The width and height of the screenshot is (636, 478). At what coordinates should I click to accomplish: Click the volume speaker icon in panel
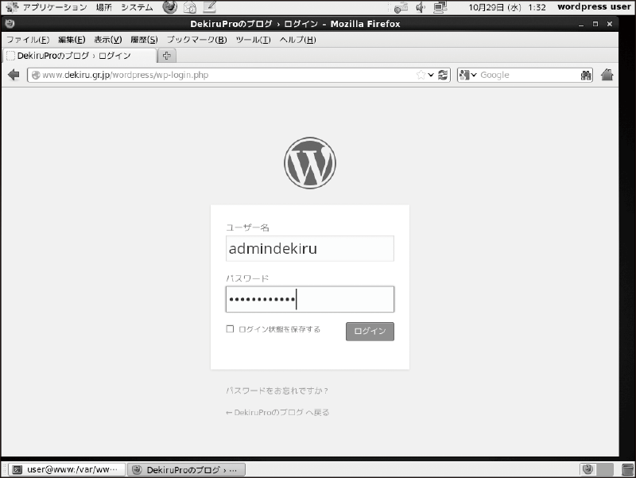click(x=421, y=7)
